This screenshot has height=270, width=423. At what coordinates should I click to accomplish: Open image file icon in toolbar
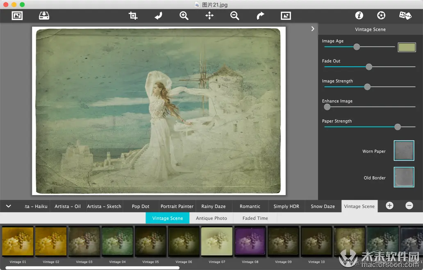pyautogui.click(x=17, y=16)
